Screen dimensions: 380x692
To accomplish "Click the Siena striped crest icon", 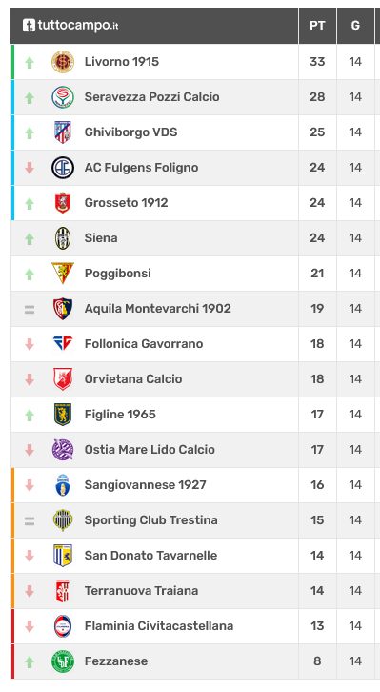I will click(63, 238).
